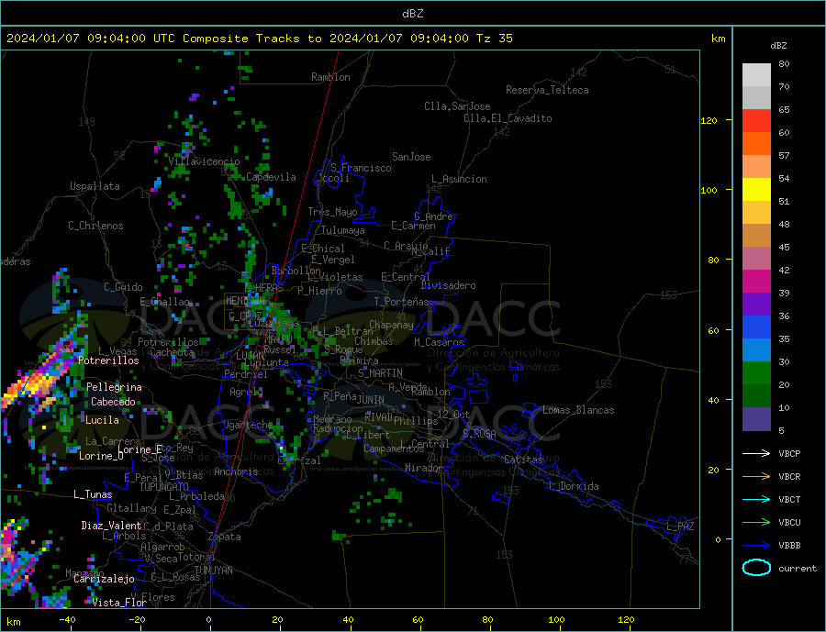
Task: Click the VBCP legend label
Action: (x=789, y=453)
